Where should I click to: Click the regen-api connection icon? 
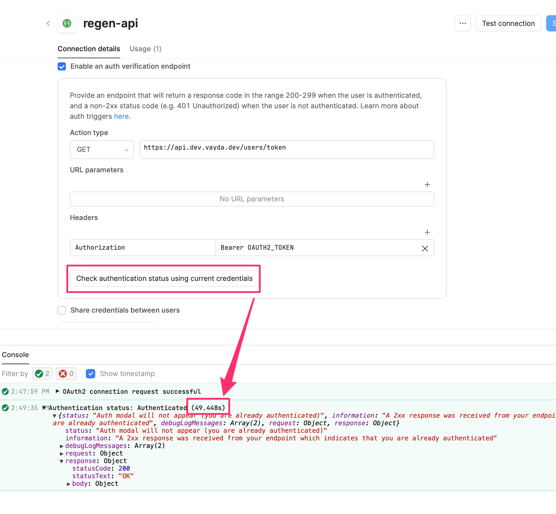click(67, 23)
